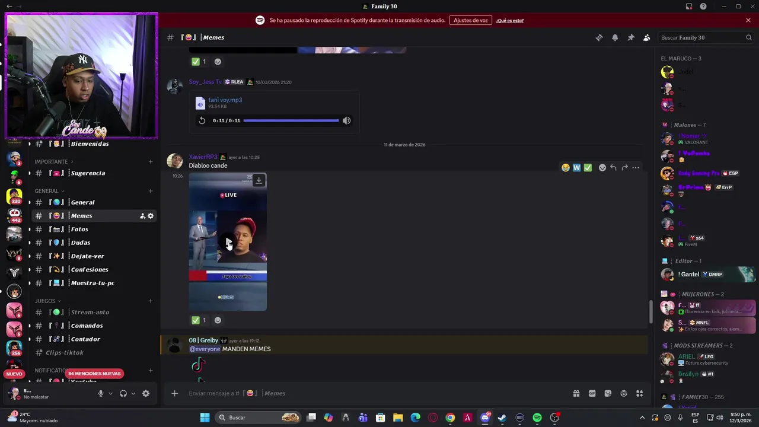Screen dimensions: 759x427
Task: Create channel in IMPORTANTE category
Action: point(151,161)
